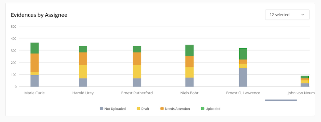Click the Evidences by Assignee title
Viewport: 321px width, 122px height.
click(39, 15)
